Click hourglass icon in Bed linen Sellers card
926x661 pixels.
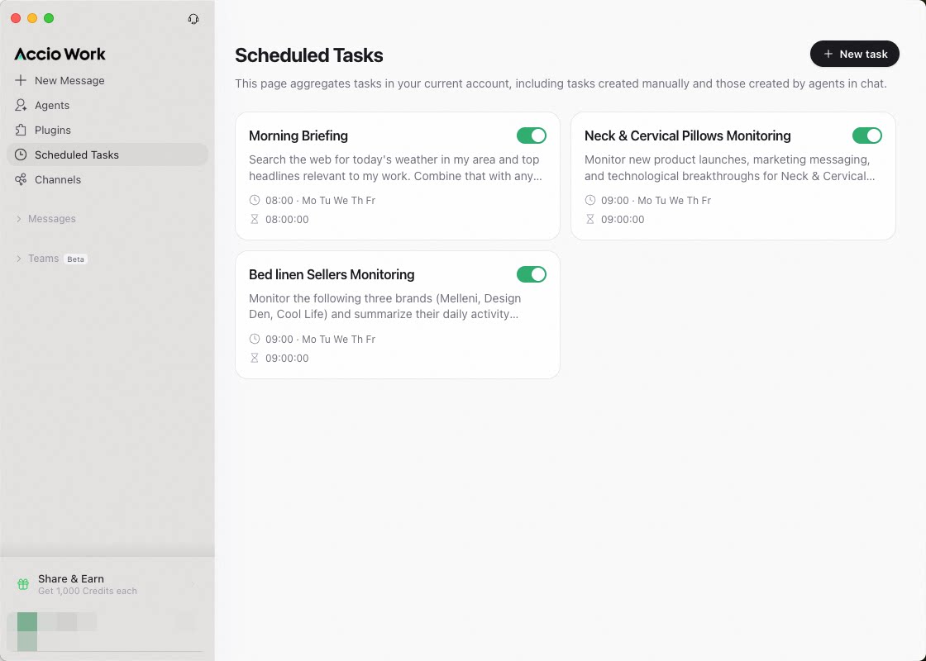(x=255, y=358)
